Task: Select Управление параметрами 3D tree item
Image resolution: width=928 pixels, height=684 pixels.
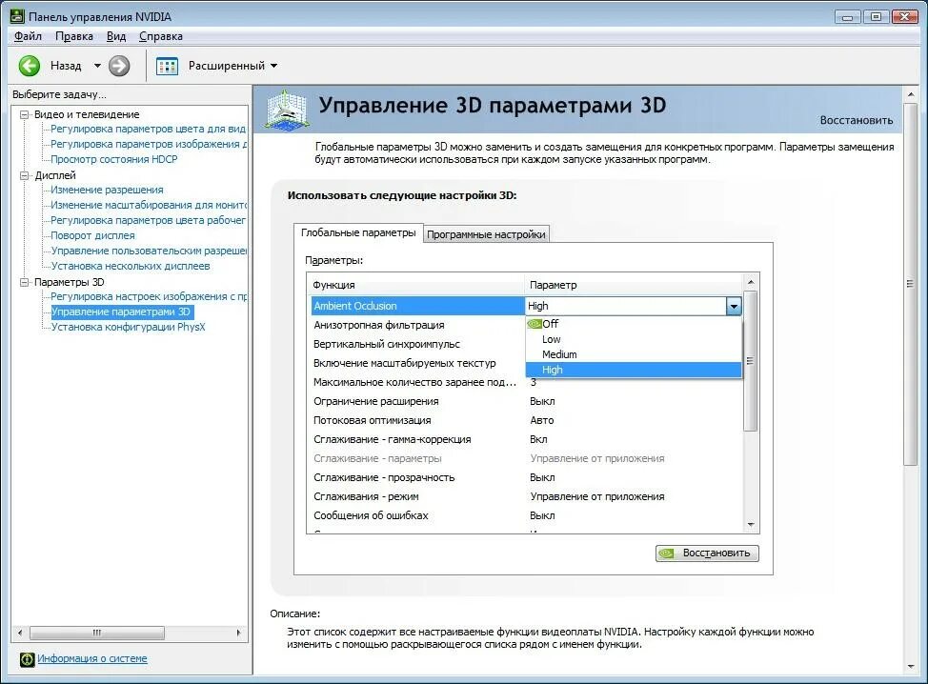Action: click(x=122, y=312)
